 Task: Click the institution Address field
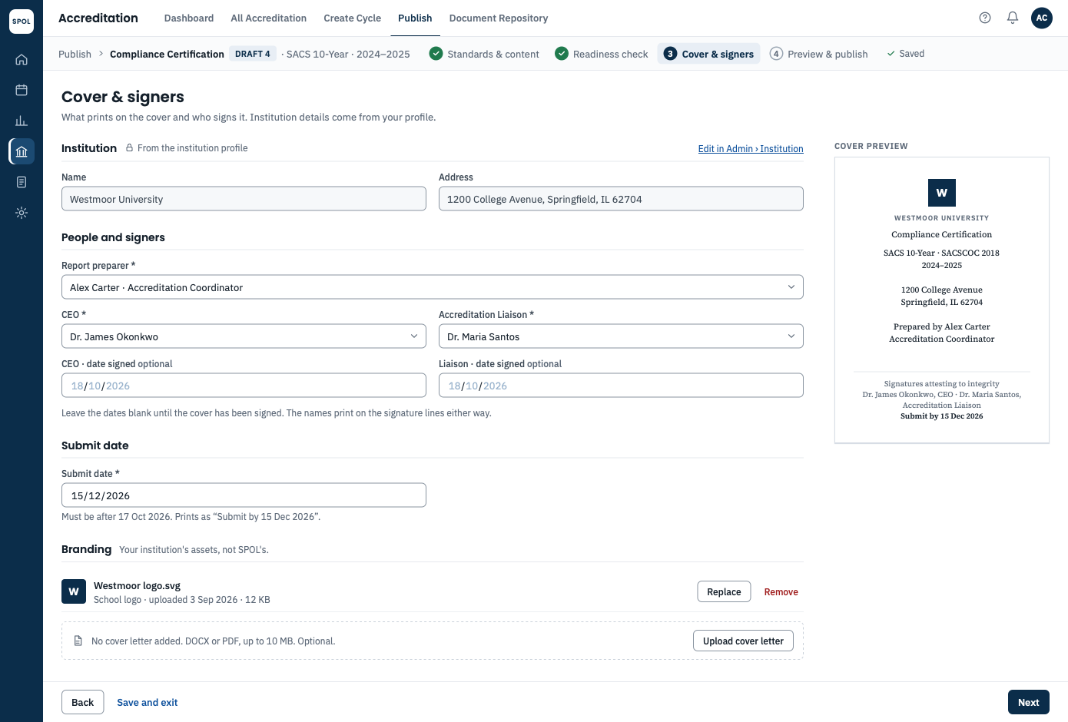pyautogui.click(x=621, y=199)
